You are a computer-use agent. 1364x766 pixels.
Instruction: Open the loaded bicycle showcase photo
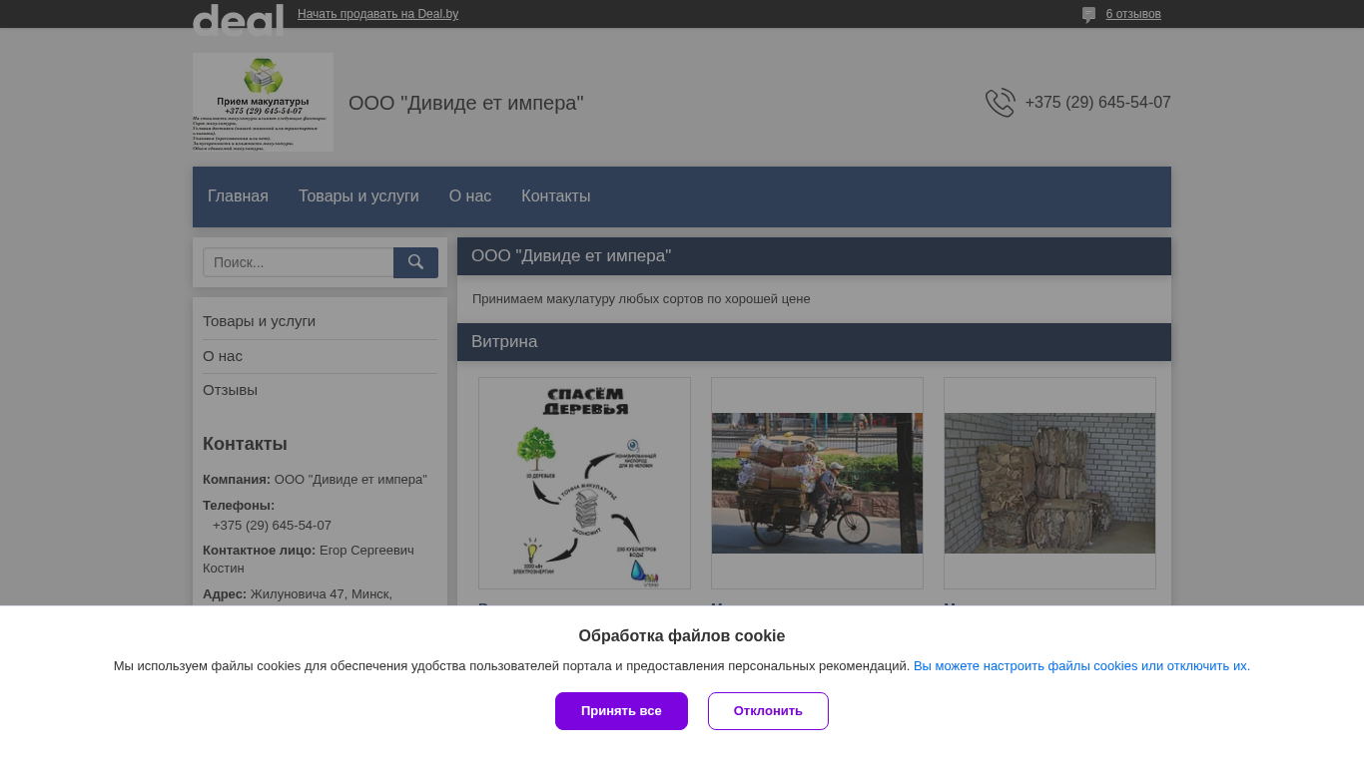tap(817, 483)
